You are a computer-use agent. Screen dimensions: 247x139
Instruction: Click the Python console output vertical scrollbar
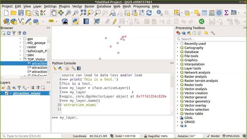[x=172, y=94]
